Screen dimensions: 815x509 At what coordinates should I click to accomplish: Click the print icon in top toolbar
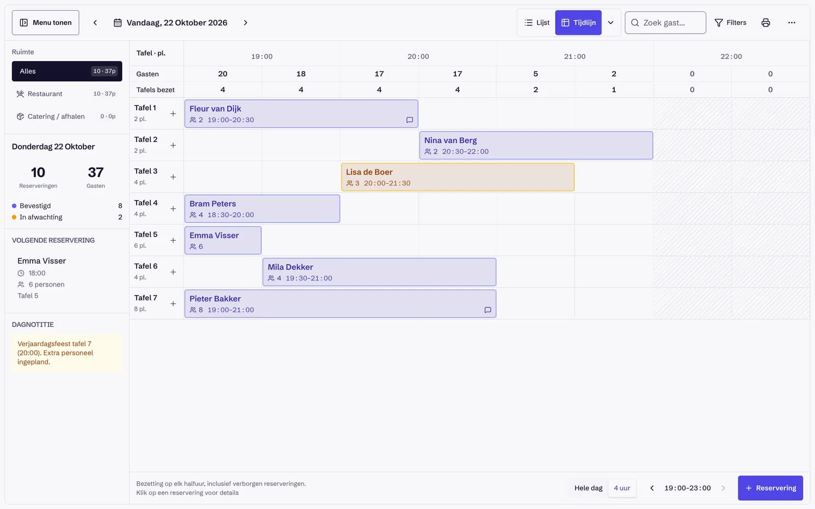(x=765, y=22)
